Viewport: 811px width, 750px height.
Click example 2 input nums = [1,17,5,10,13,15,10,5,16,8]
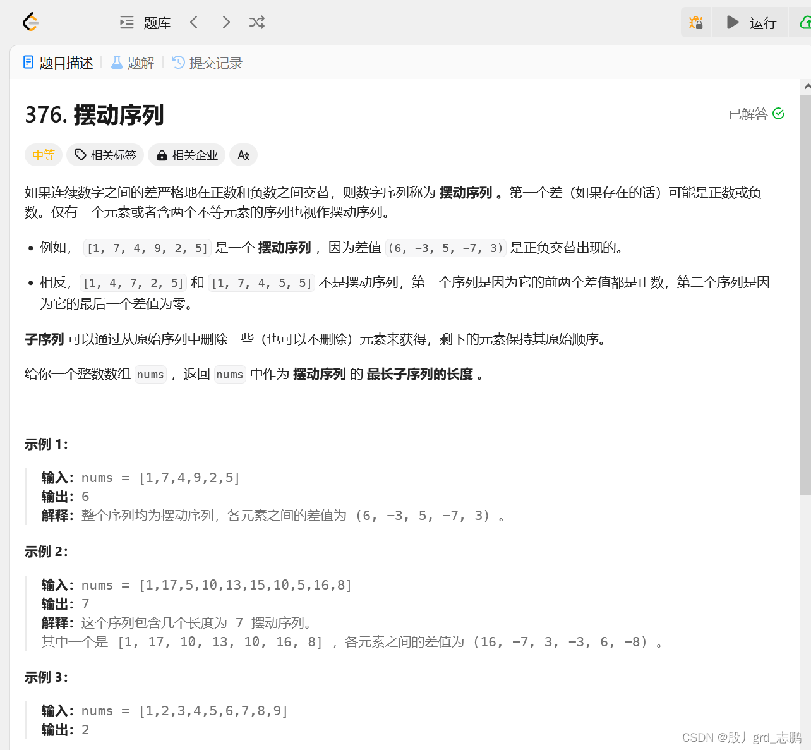[217, 585]
